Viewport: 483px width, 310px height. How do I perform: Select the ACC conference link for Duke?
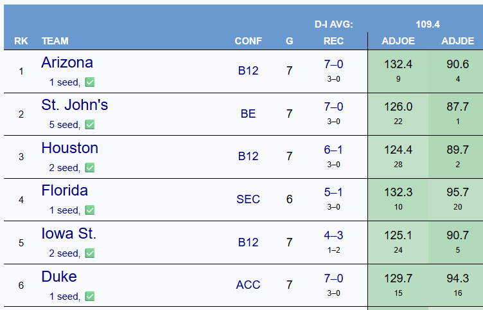[x=249, y=285]
